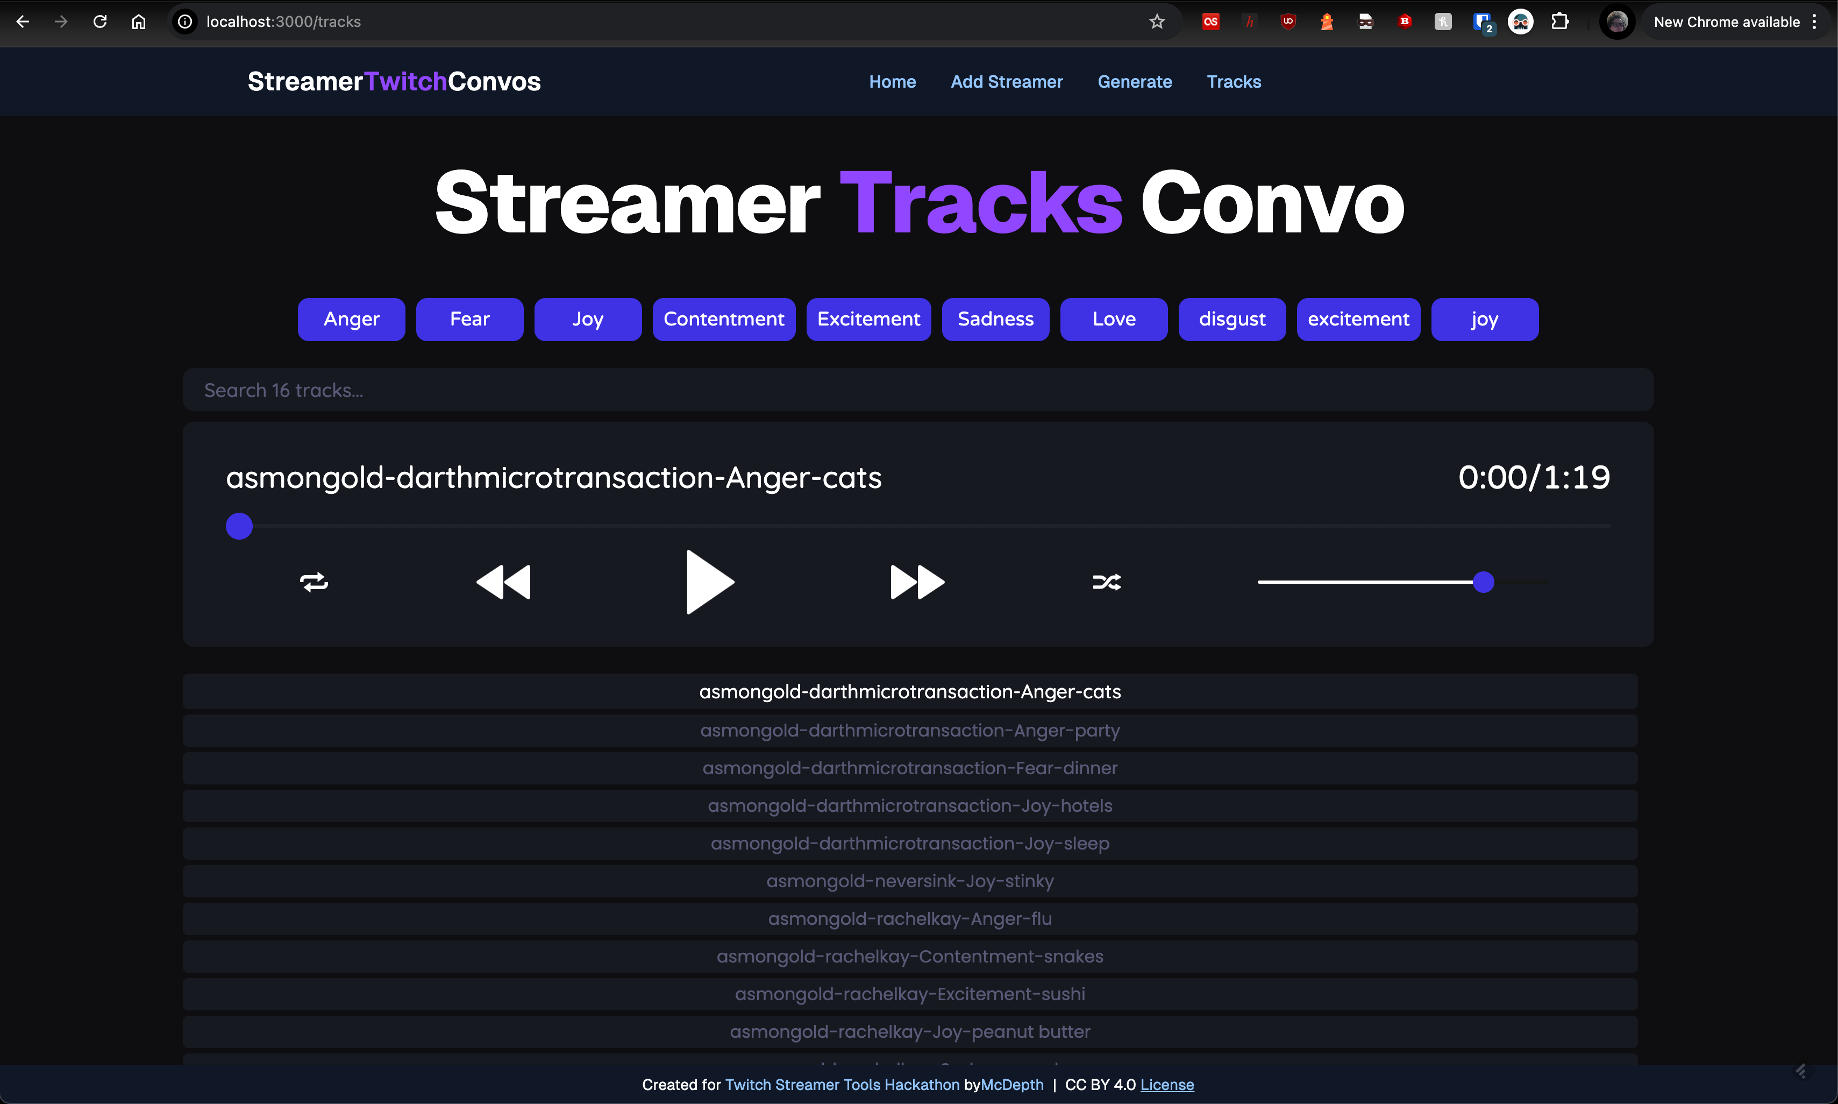Select the Contentment filter chip
Screen dimensions: 1838x1104
tap(723, 319)
